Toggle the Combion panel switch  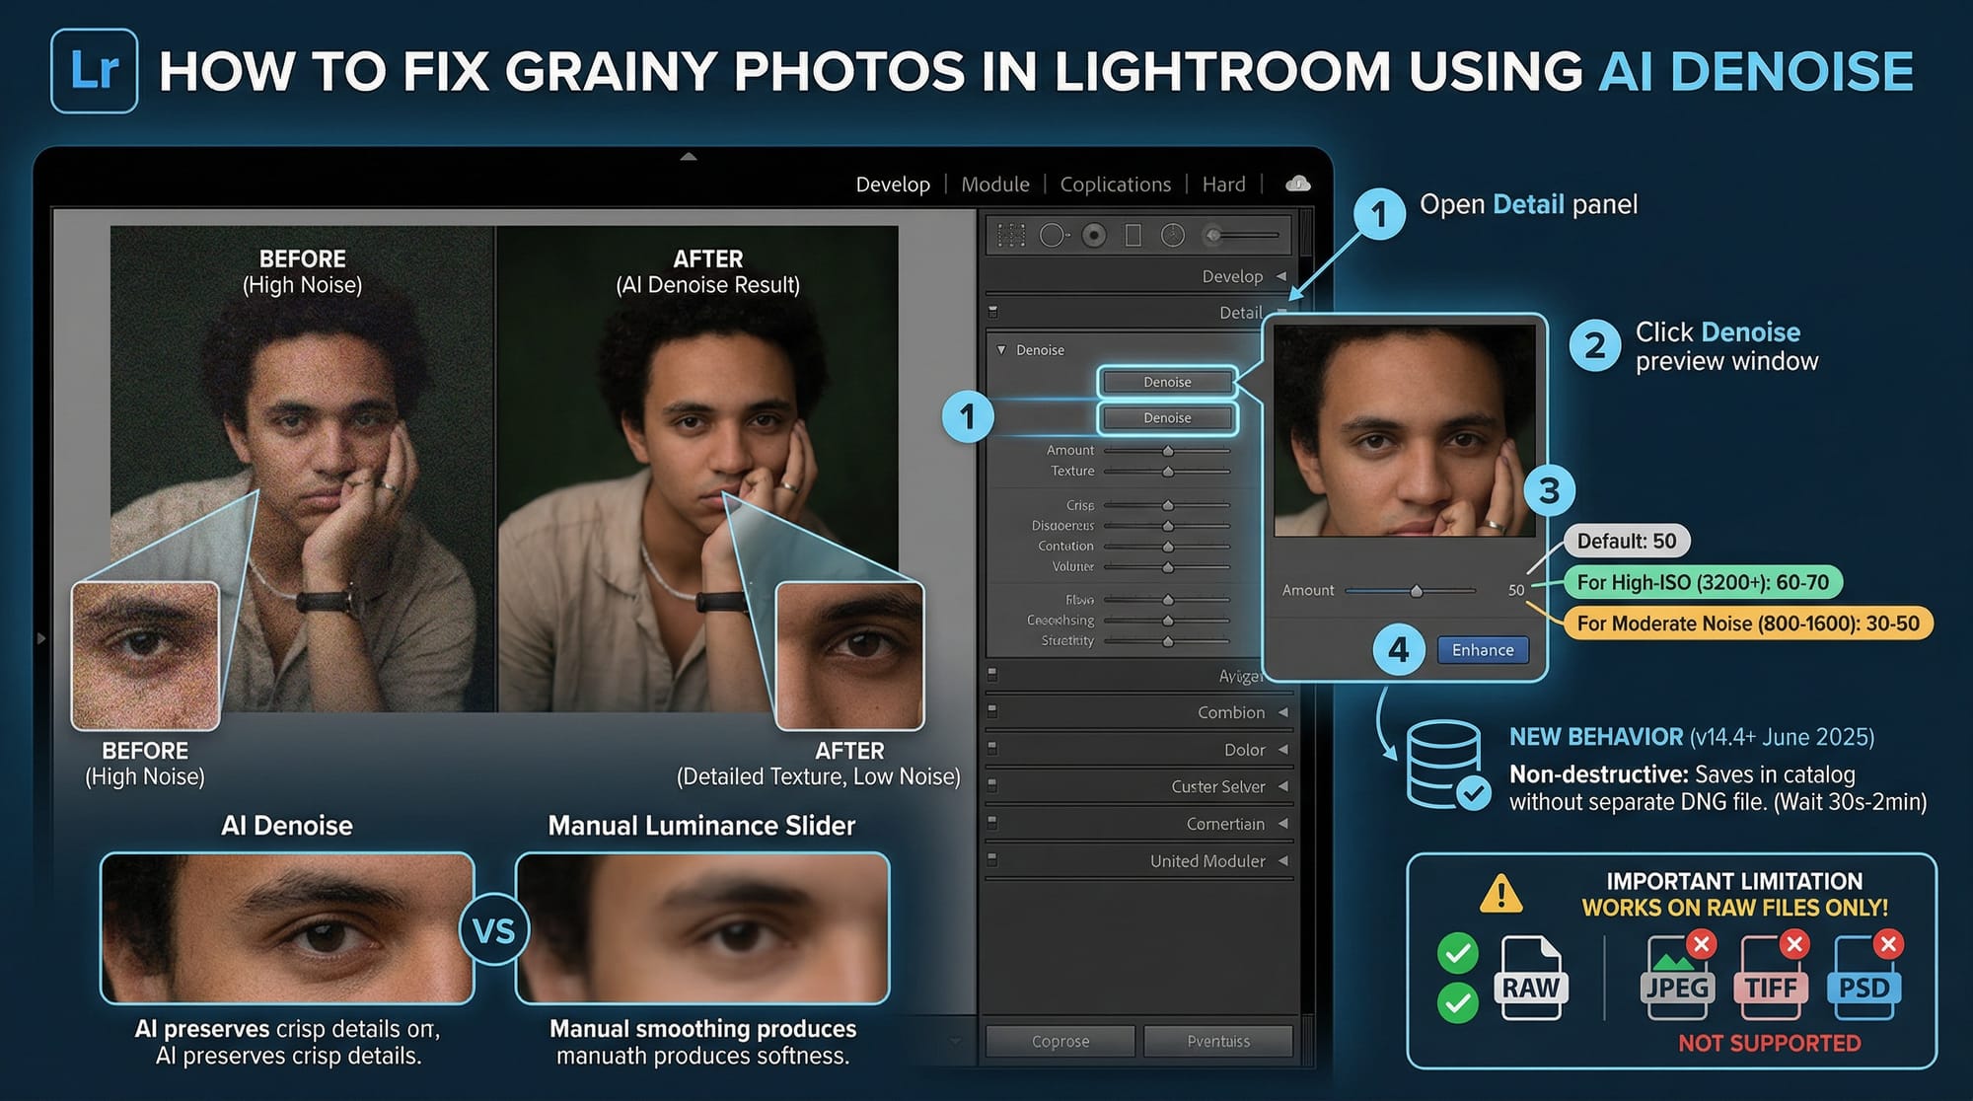992,711
